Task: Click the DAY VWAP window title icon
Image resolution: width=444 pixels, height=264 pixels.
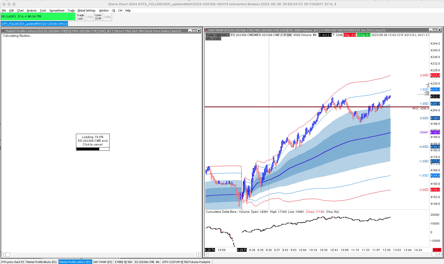Action: 207,30
